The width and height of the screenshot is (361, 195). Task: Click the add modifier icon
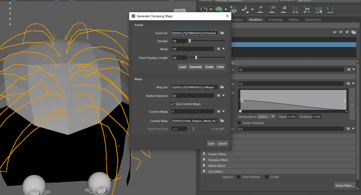(x=347, y=32)
